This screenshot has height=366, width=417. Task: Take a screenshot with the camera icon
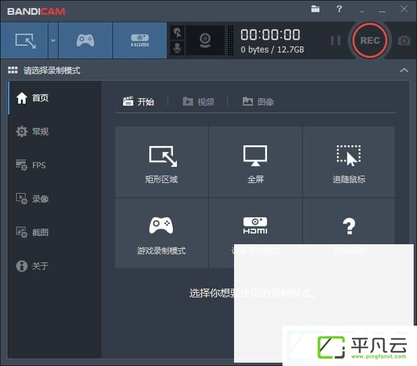click(404, 40)
